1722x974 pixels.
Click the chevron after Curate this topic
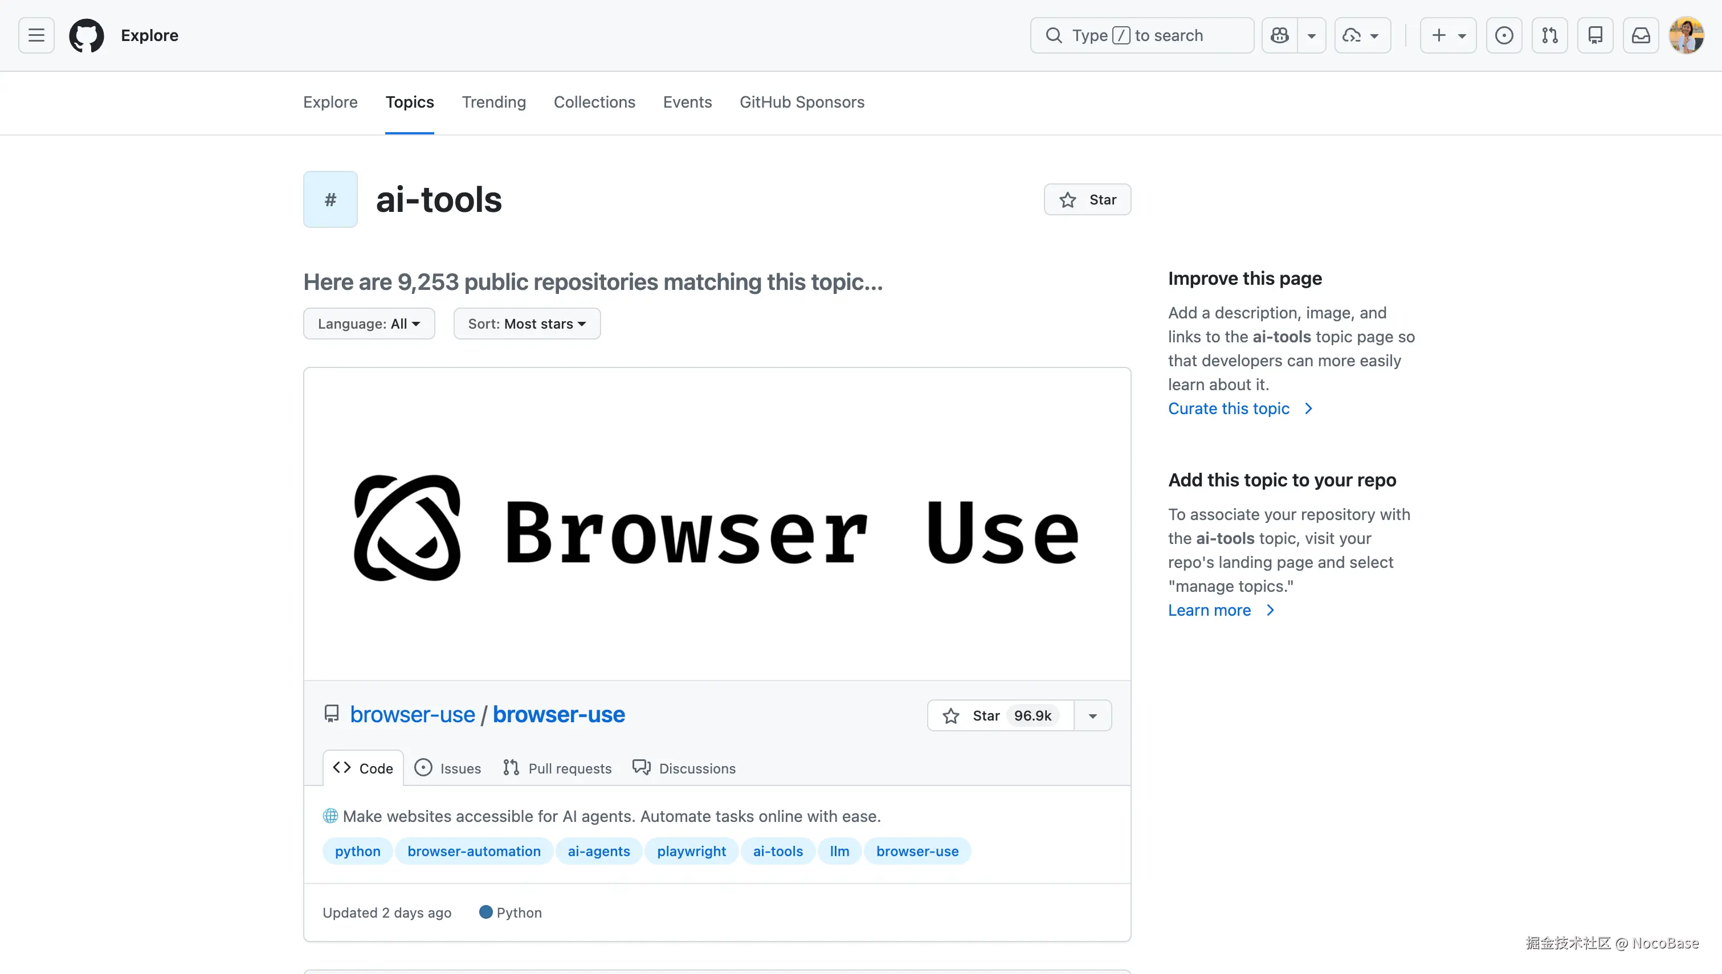(x=1308, y=409)
